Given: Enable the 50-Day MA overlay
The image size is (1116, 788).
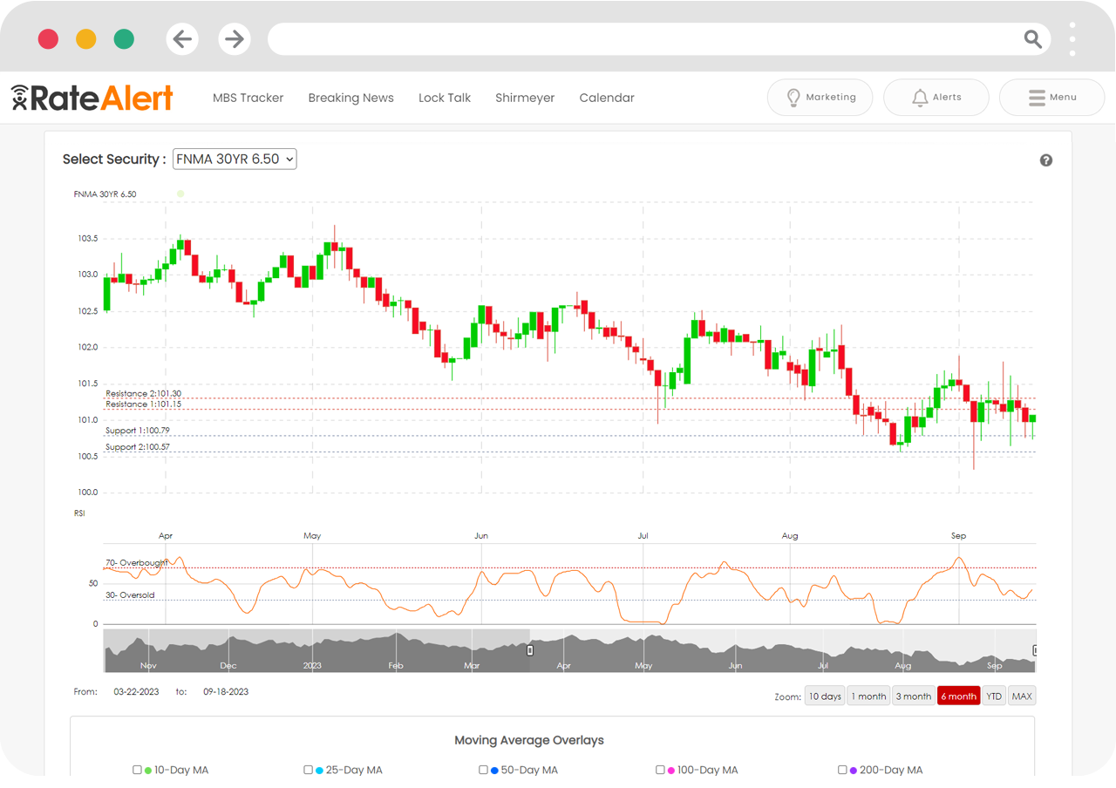Looking at the screenshot, I should tap(483, 770).
